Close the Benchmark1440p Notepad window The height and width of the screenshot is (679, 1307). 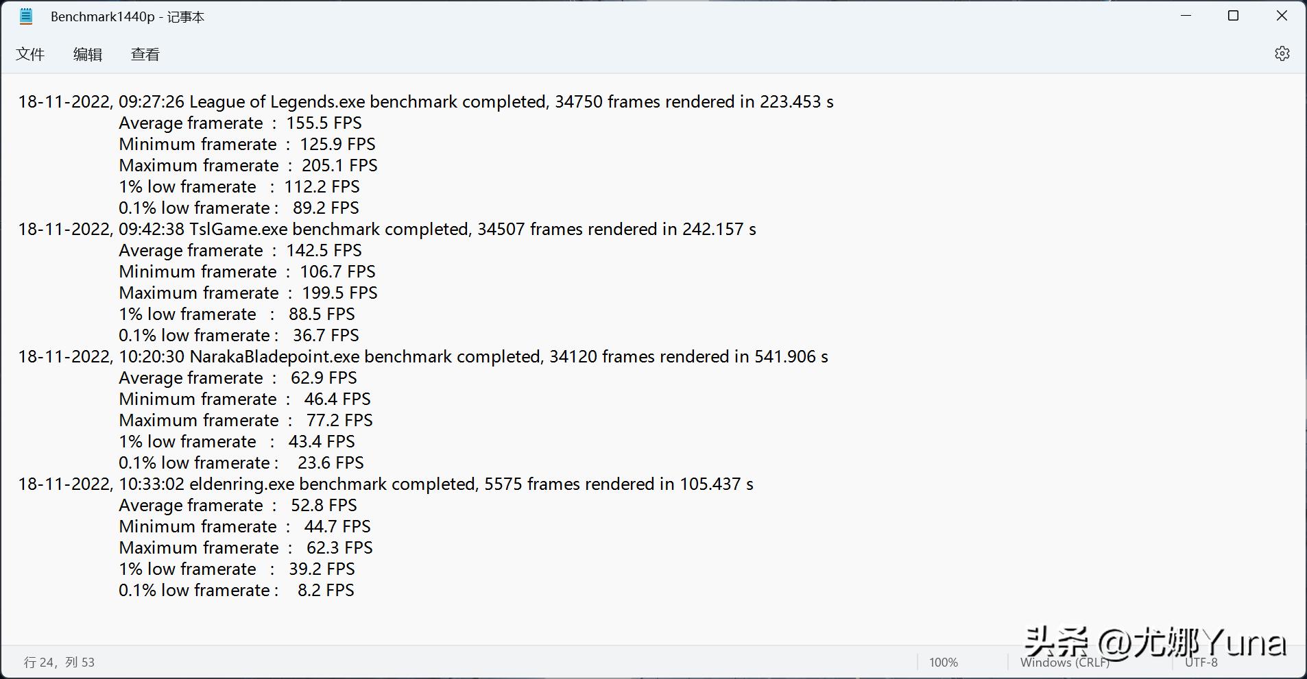click(x=1281, y=16)
